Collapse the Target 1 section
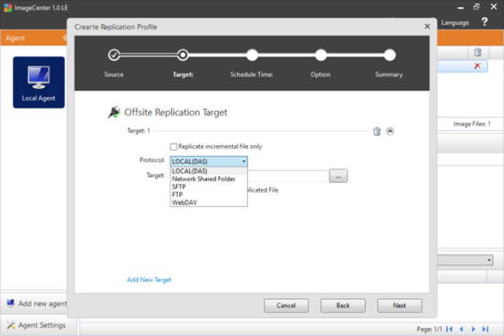This screenshot has height=336, width=504. (390, 131)
